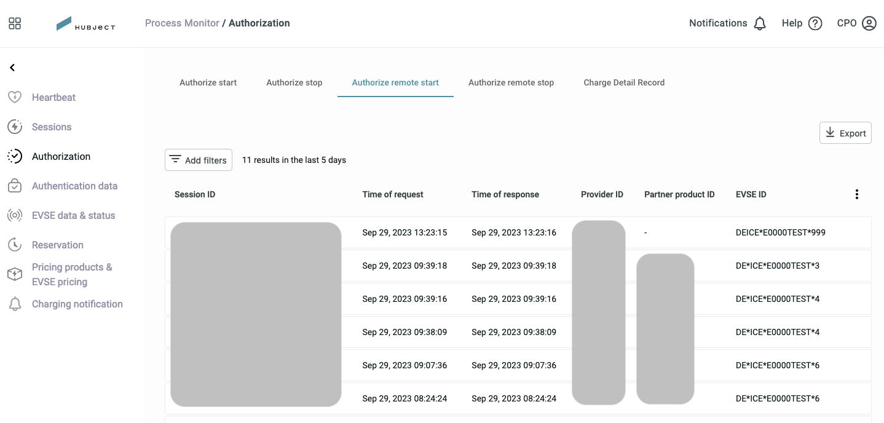Open table column options kebab menu

click(x=857, y=194)
